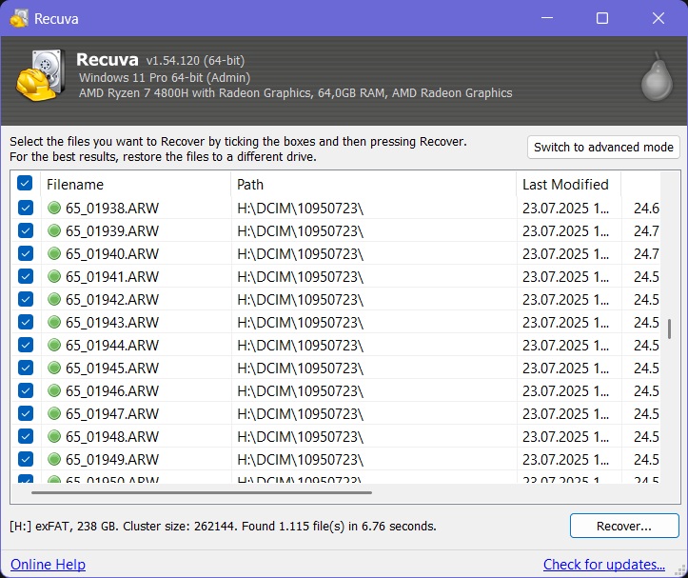This screenshot has height=578, width=688.
Task: Click green status dot for 65_01944.ARW
Action: coord(54,345)
